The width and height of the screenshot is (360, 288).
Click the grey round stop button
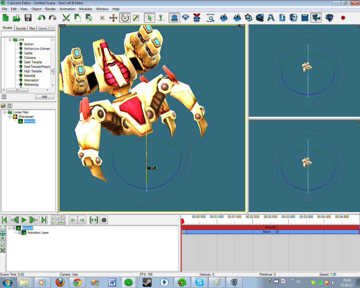104,220
